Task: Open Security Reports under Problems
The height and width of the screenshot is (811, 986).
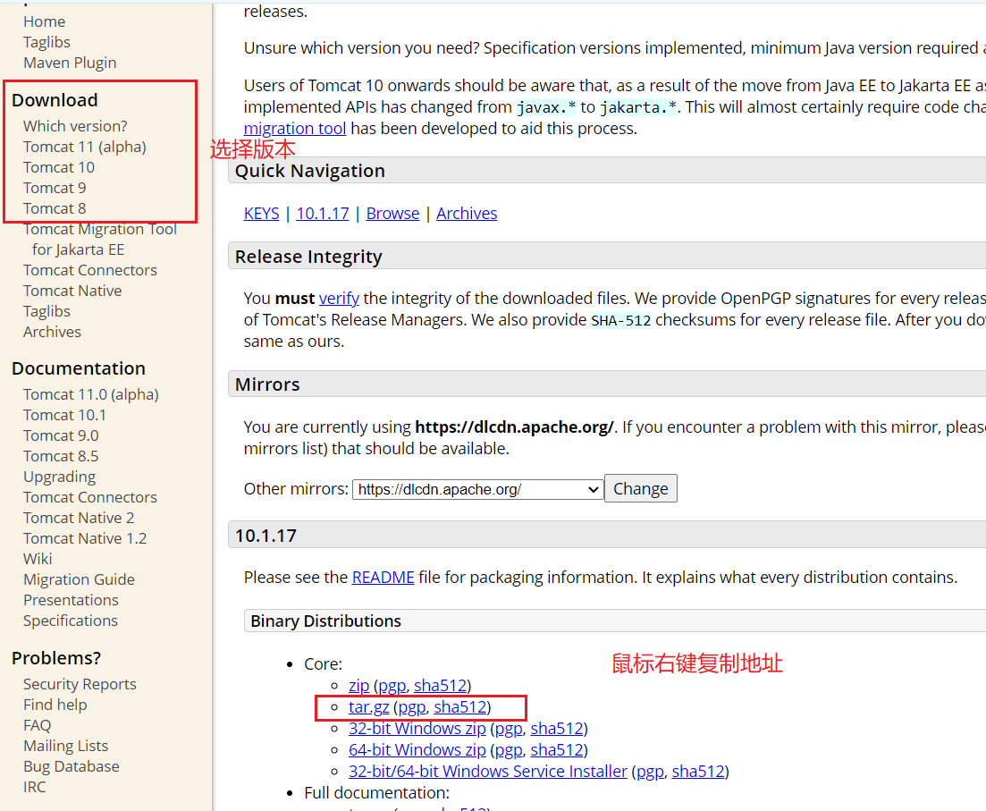Action: 80,684
